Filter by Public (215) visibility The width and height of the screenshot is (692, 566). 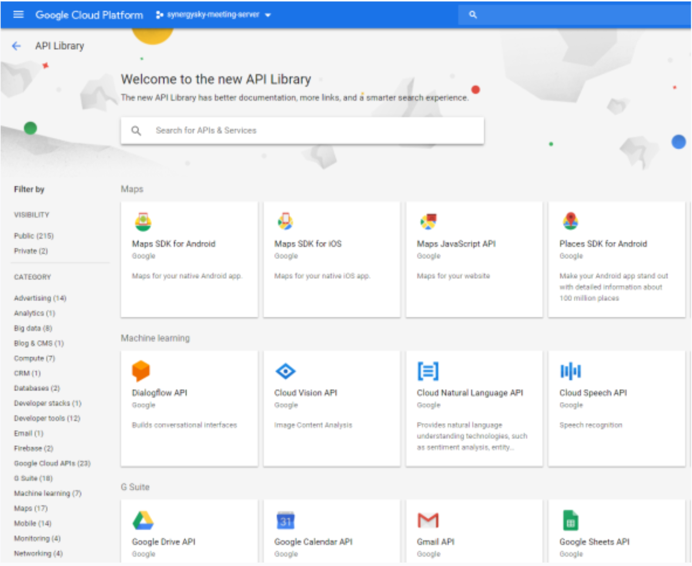(34, 236)
